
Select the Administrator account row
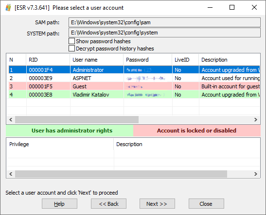tap(134, 70)
